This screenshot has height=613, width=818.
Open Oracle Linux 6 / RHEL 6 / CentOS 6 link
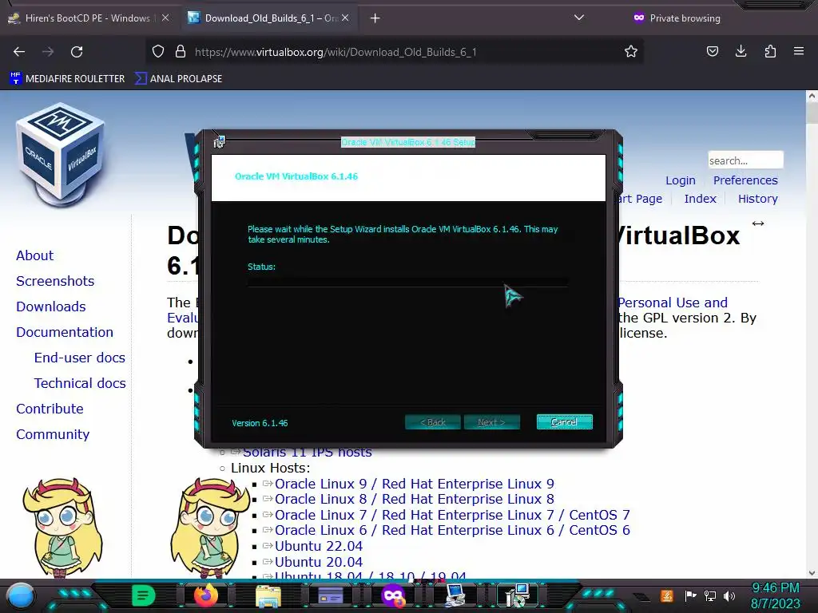452,530
